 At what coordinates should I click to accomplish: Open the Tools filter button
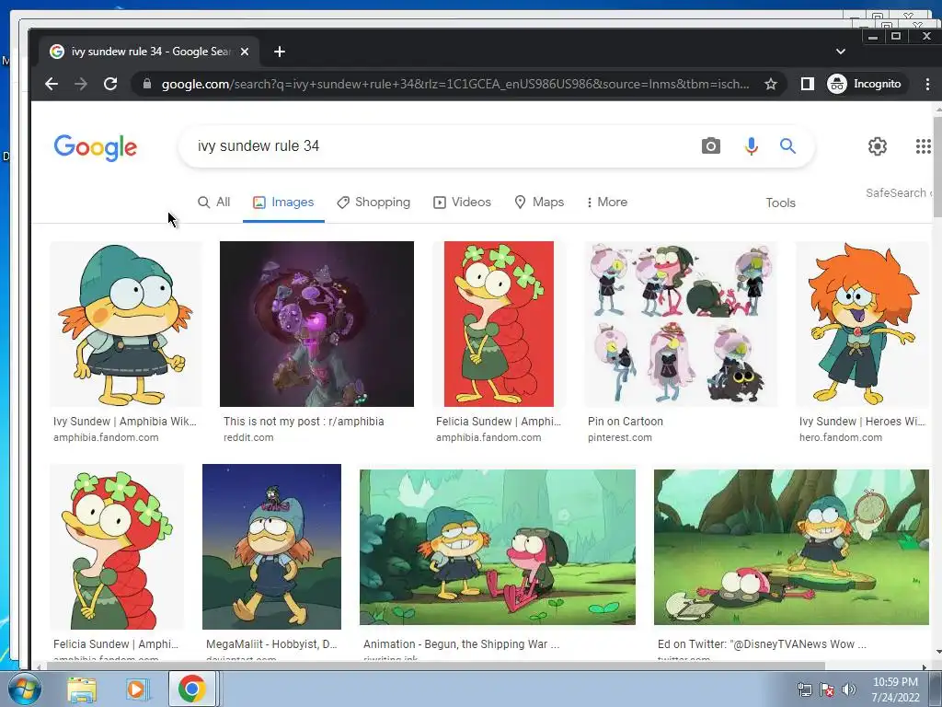[780, 203]
